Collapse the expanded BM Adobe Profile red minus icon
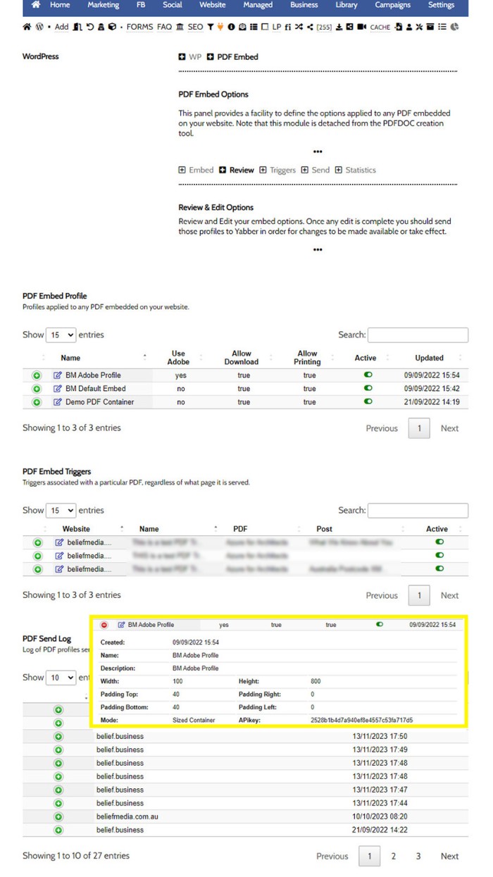This screenshot has width=493, height=877. [x=105, y=625]
